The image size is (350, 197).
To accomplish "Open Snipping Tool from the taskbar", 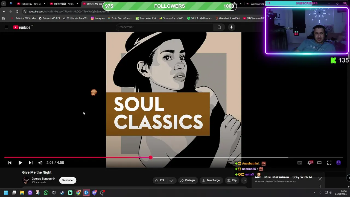I will coord(38,193).
